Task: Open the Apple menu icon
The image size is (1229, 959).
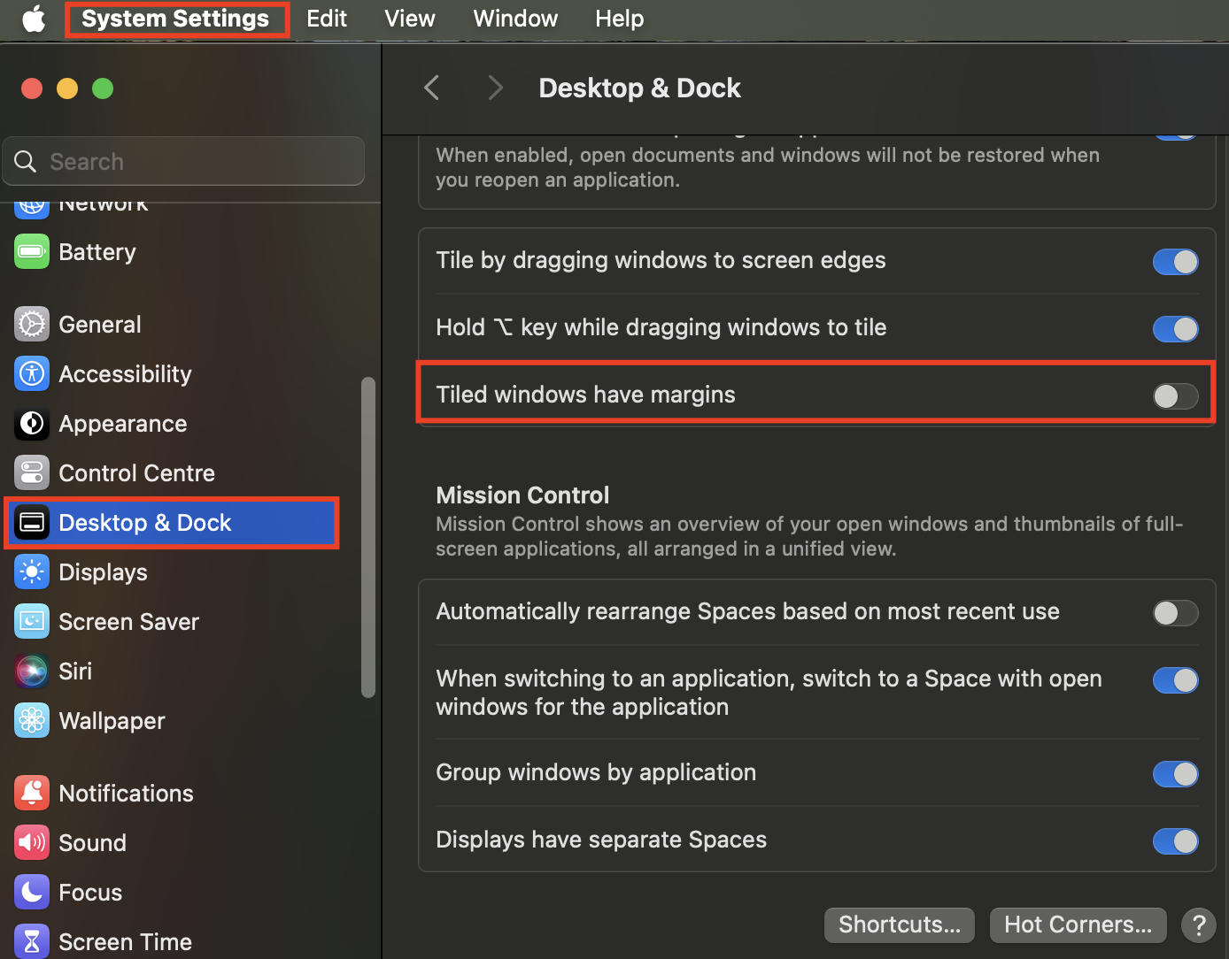Action: (x=34, y=19)
